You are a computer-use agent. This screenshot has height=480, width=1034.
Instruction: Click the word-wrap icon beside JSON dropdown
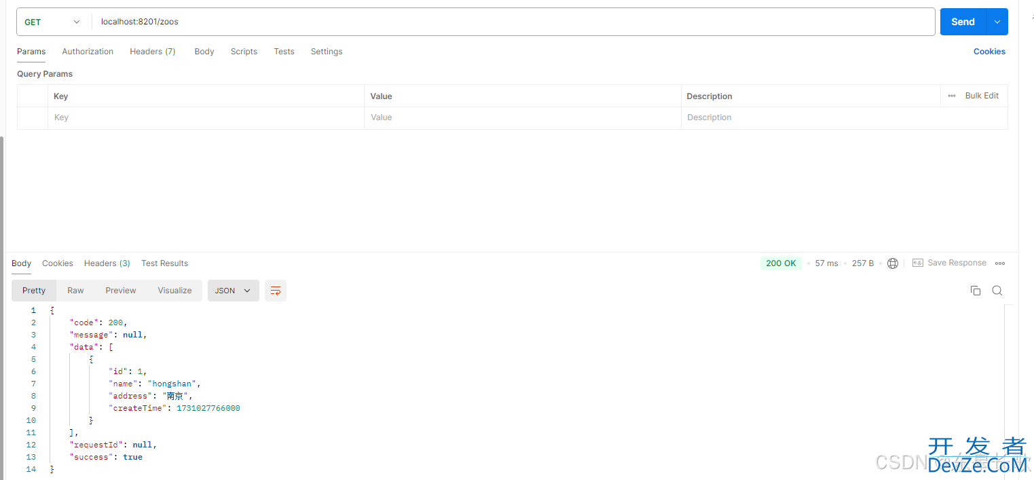tap(276, 291)
